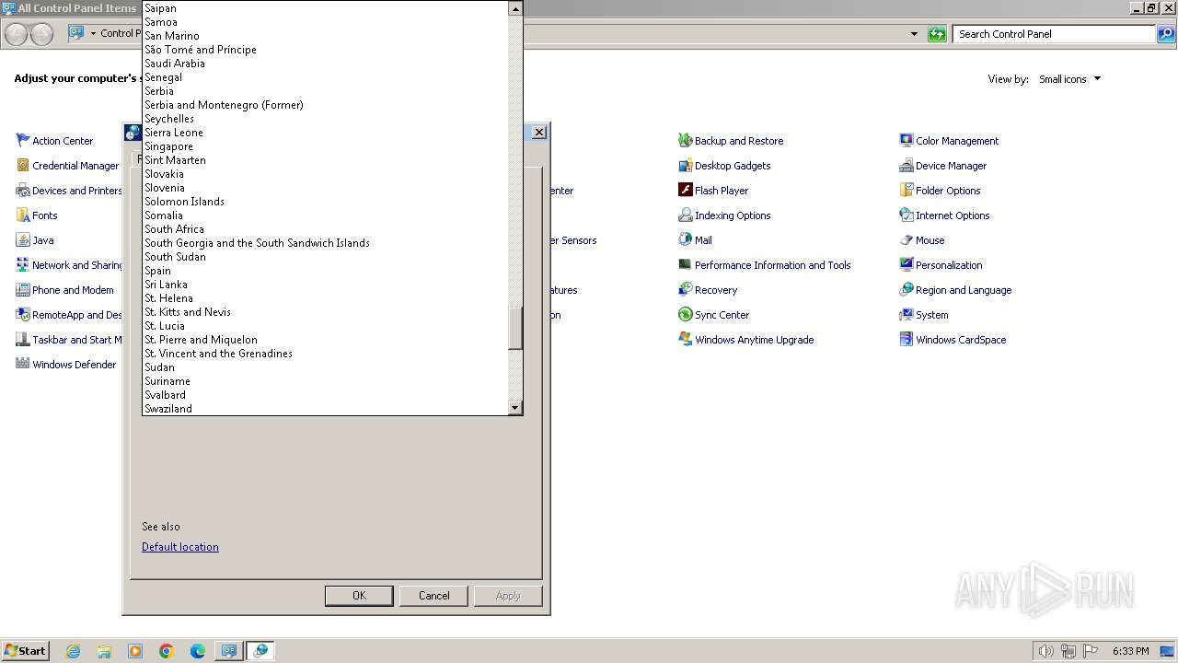
Task: Click the Cancel button in dialog
Action: tap(434, 596)
